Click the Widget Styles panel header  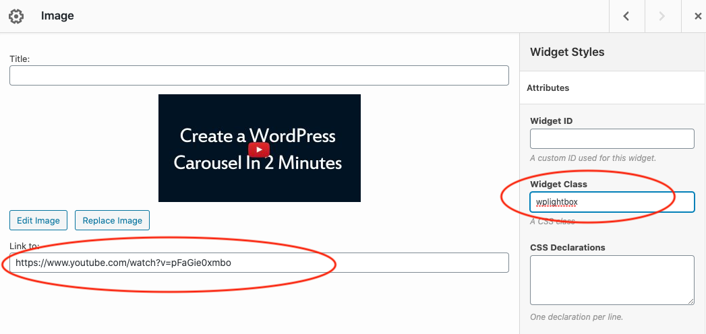pyautogui.click(x=567, y=52)
